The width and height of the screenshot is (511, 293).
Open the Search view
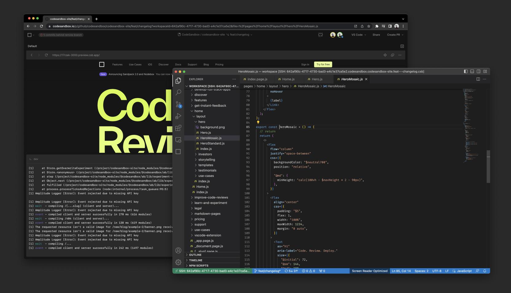pos(178,92)
